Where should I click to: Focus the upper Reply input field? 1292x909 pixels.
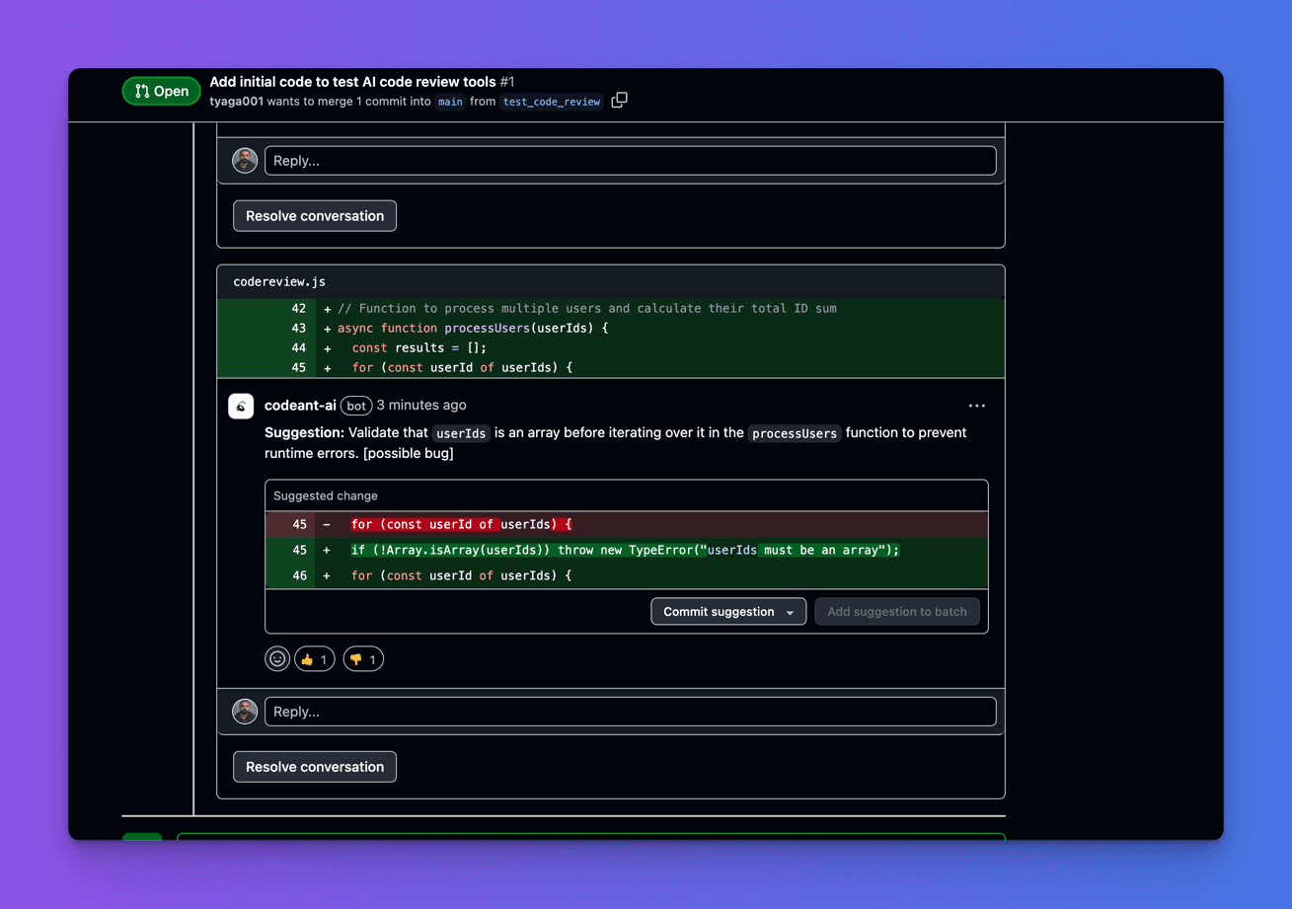pos(631,161)
